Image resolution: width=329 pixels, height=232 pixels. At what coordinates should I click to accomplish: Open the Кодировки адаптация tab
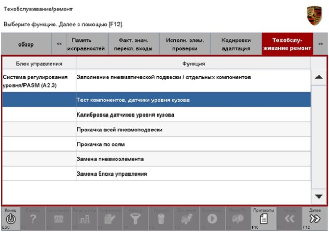[x=236, y=44]
